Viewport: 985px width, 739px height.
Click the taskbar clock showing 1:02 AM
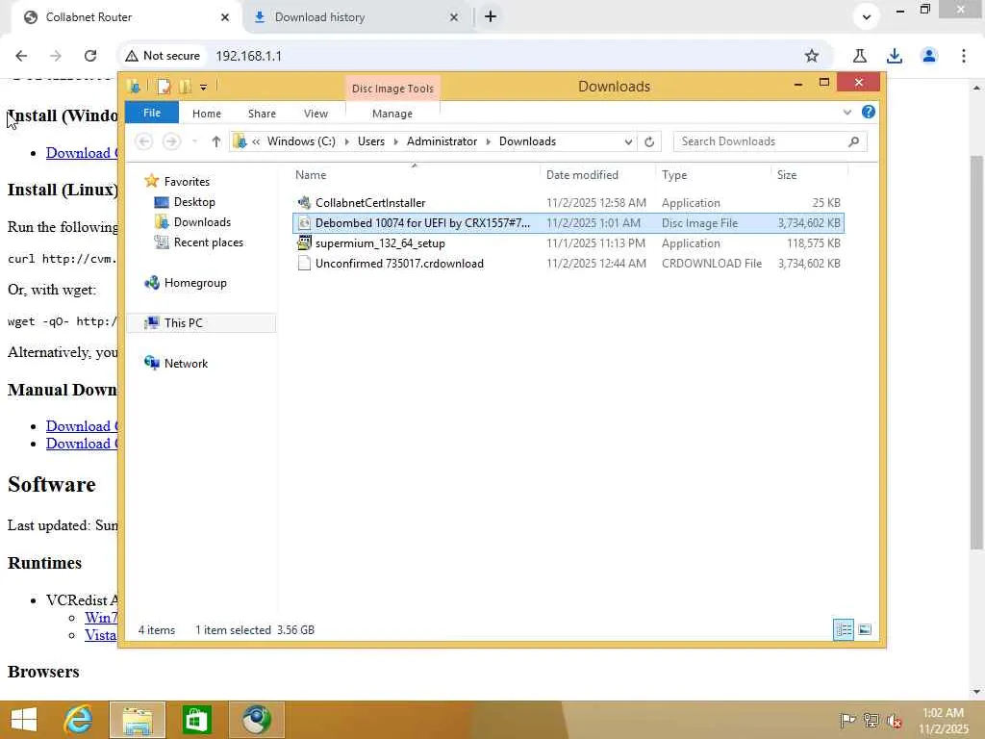click(x=943, y=720)
